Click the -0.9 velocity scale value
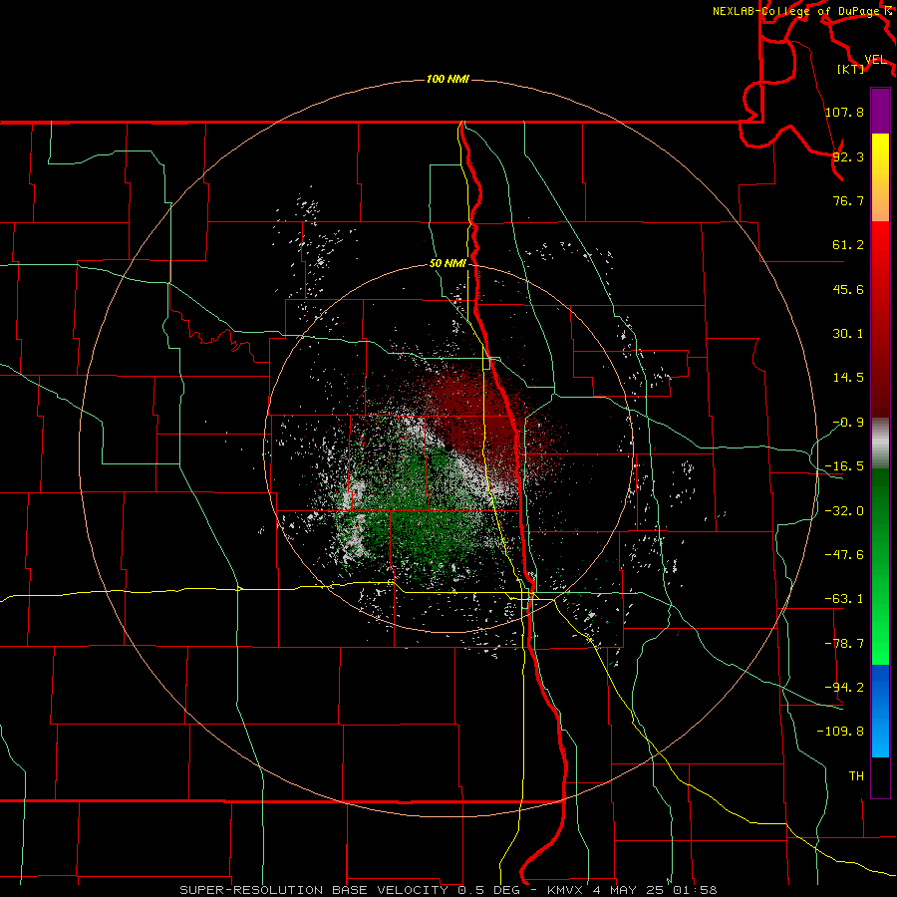The width and height of the screenshot is (897, 897). [848, 423]
